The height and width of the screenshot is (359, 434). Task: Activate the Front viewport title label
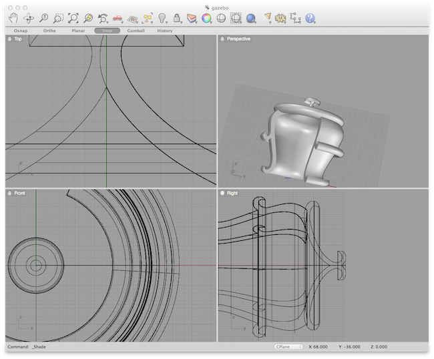19,193
